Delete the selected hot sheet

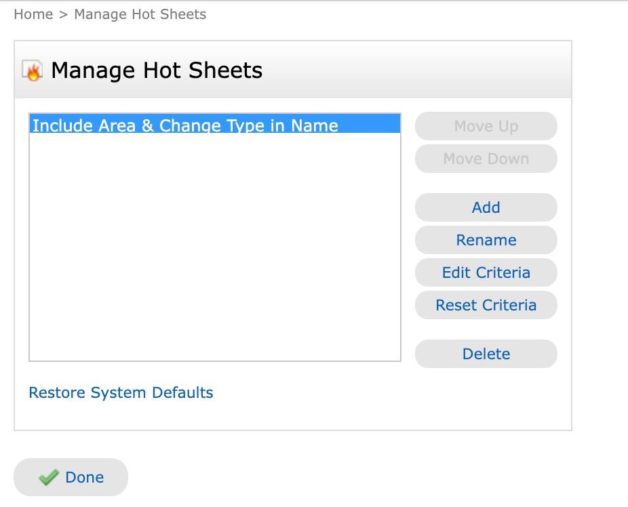[486, 354]
